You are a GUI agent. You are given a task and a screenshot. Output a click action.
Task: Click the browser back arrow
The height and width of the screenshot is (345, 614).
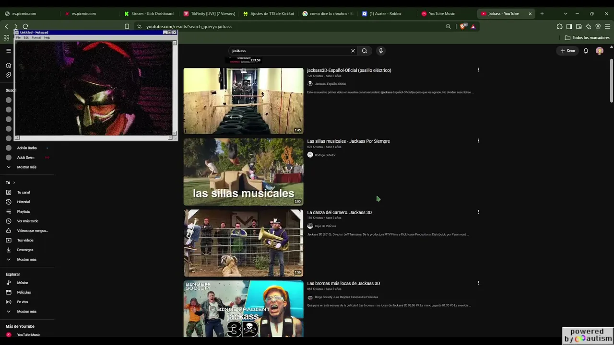(6, 26)
